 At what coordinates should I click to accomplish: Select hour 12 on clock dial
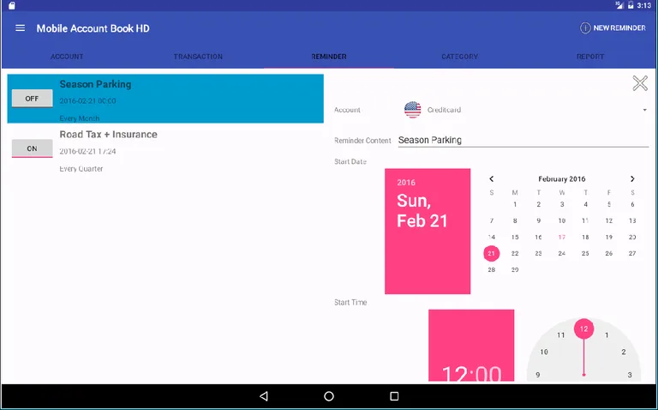[583, 329]
